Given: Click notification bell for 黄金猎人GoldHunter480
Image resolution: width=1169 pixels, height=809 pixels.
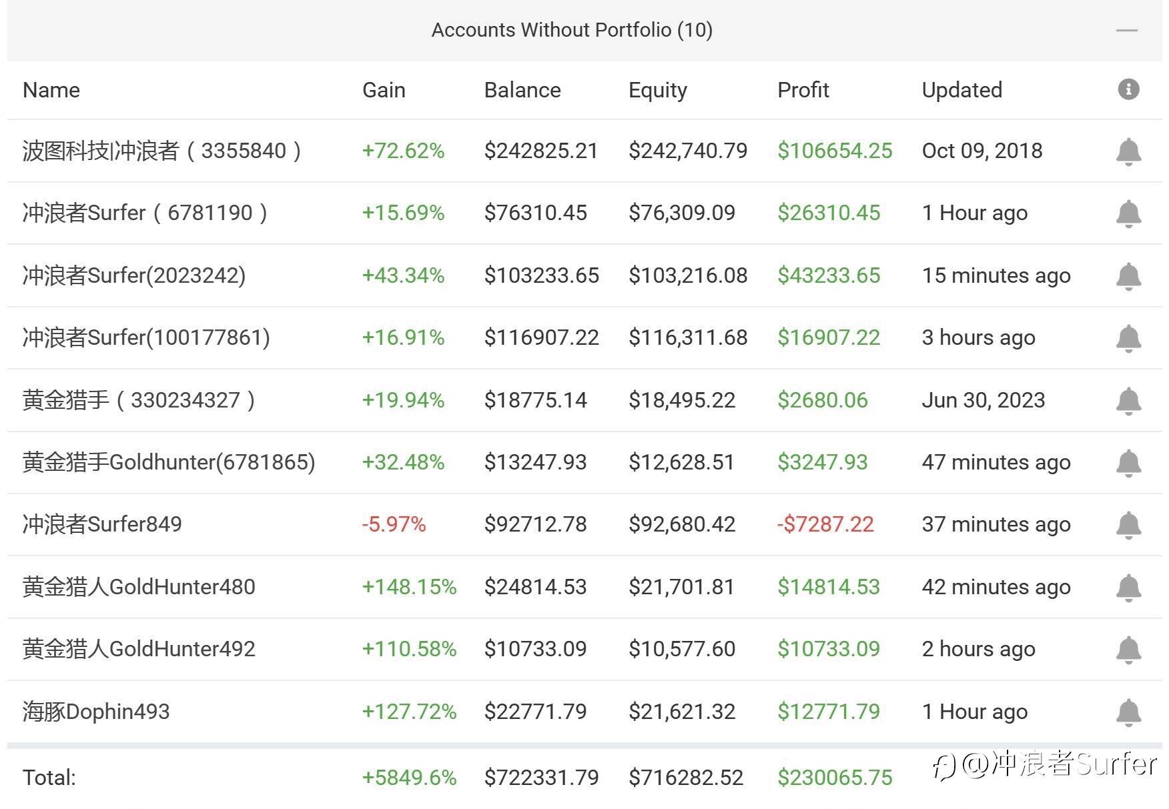Looking at the screenshot, I should coord(1128,587).
